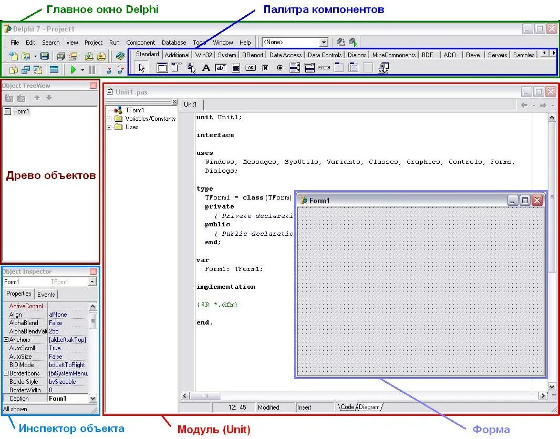
Task: Click code editor vertical scrollbar down arrow
Action: (552, 386)
